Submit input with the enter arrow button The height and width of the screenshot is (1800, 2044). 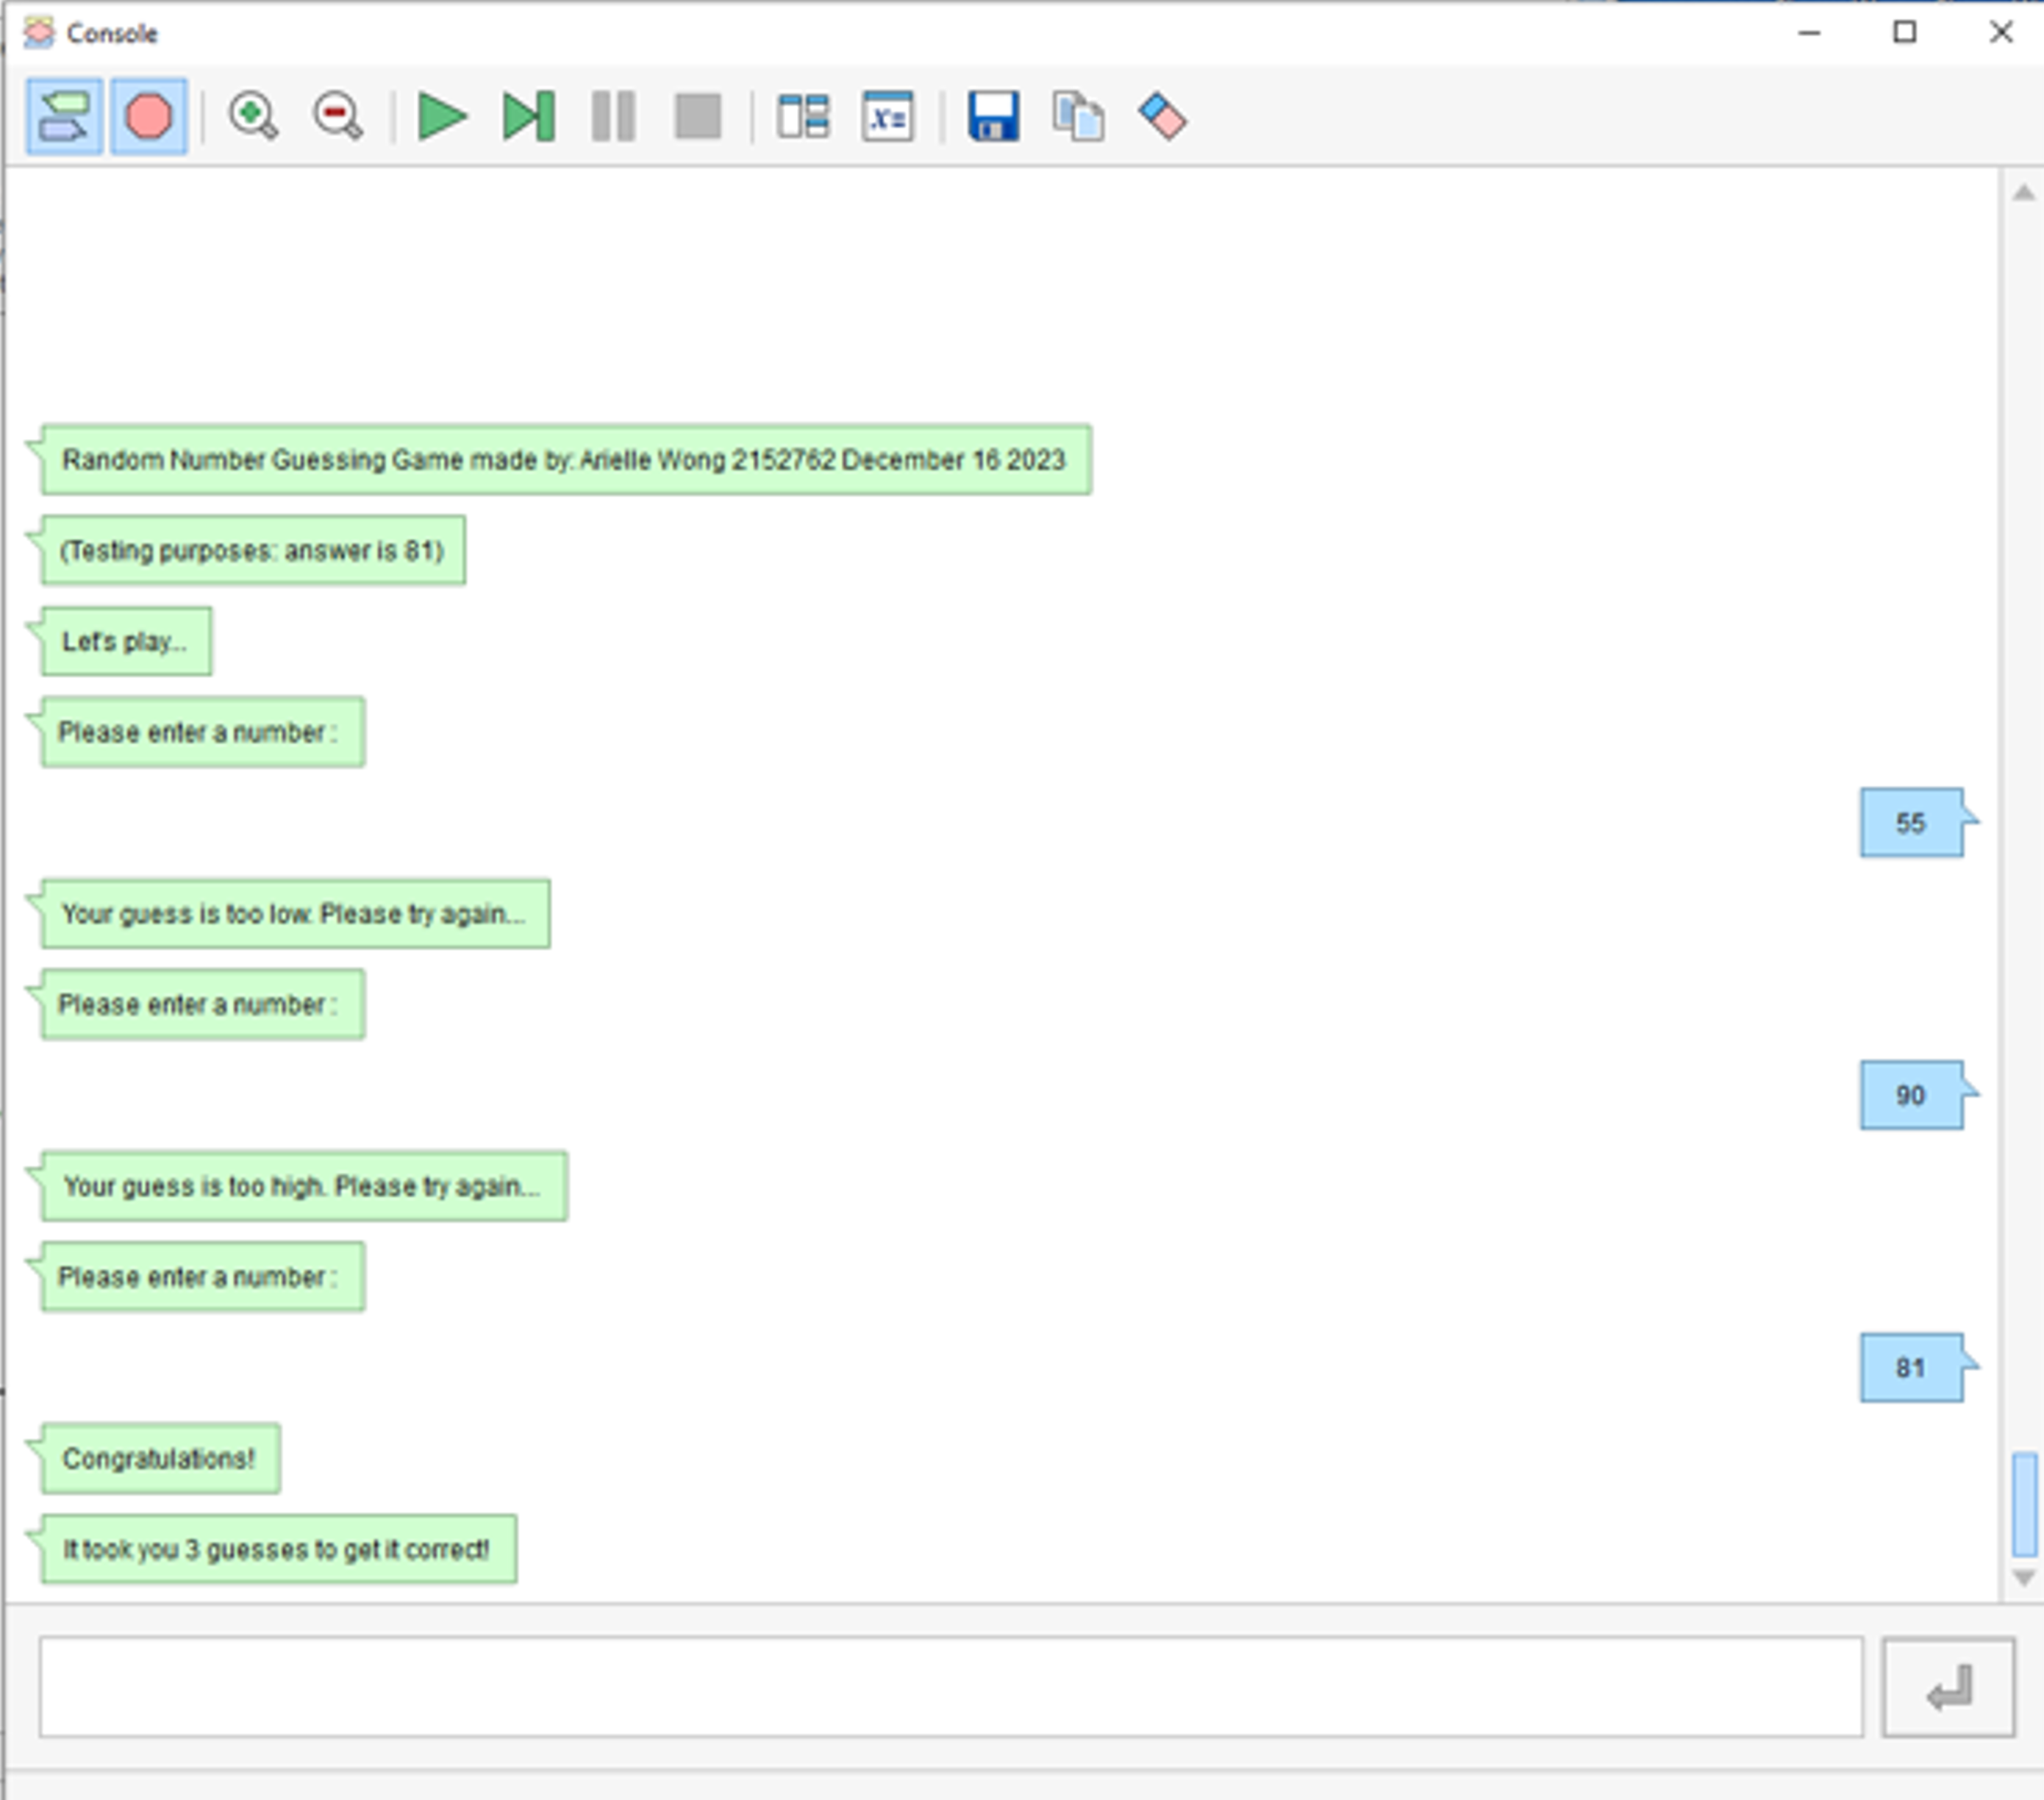[x=1948, y=1687]
